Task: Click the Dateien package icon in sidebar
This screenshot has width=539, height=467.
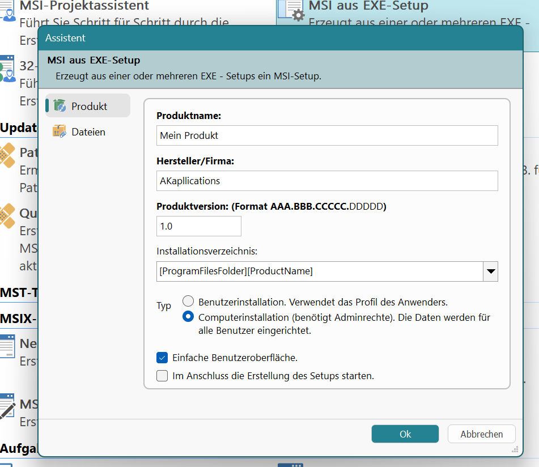Action: [x=59, y=132]
